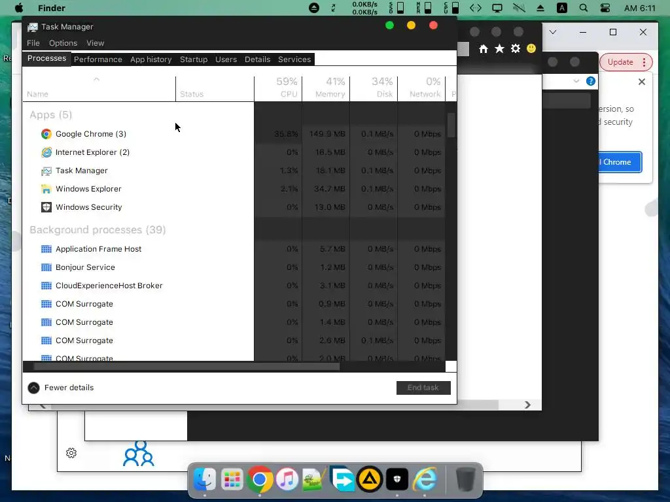Open the Tools gear icon in Internet Explorer
Screen dimensions: 670x502
pyautogui.click(x=516, y=48)
